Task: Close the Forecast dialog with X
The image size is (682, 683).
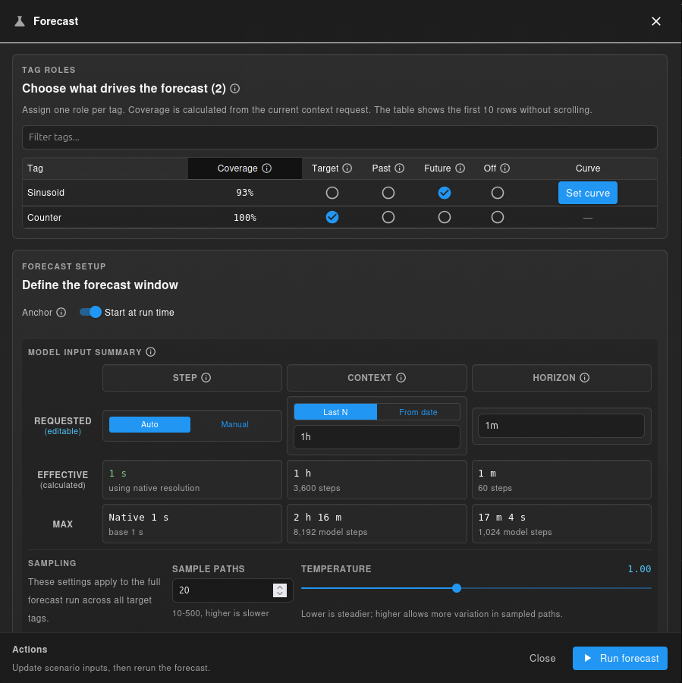Action: 656,21
